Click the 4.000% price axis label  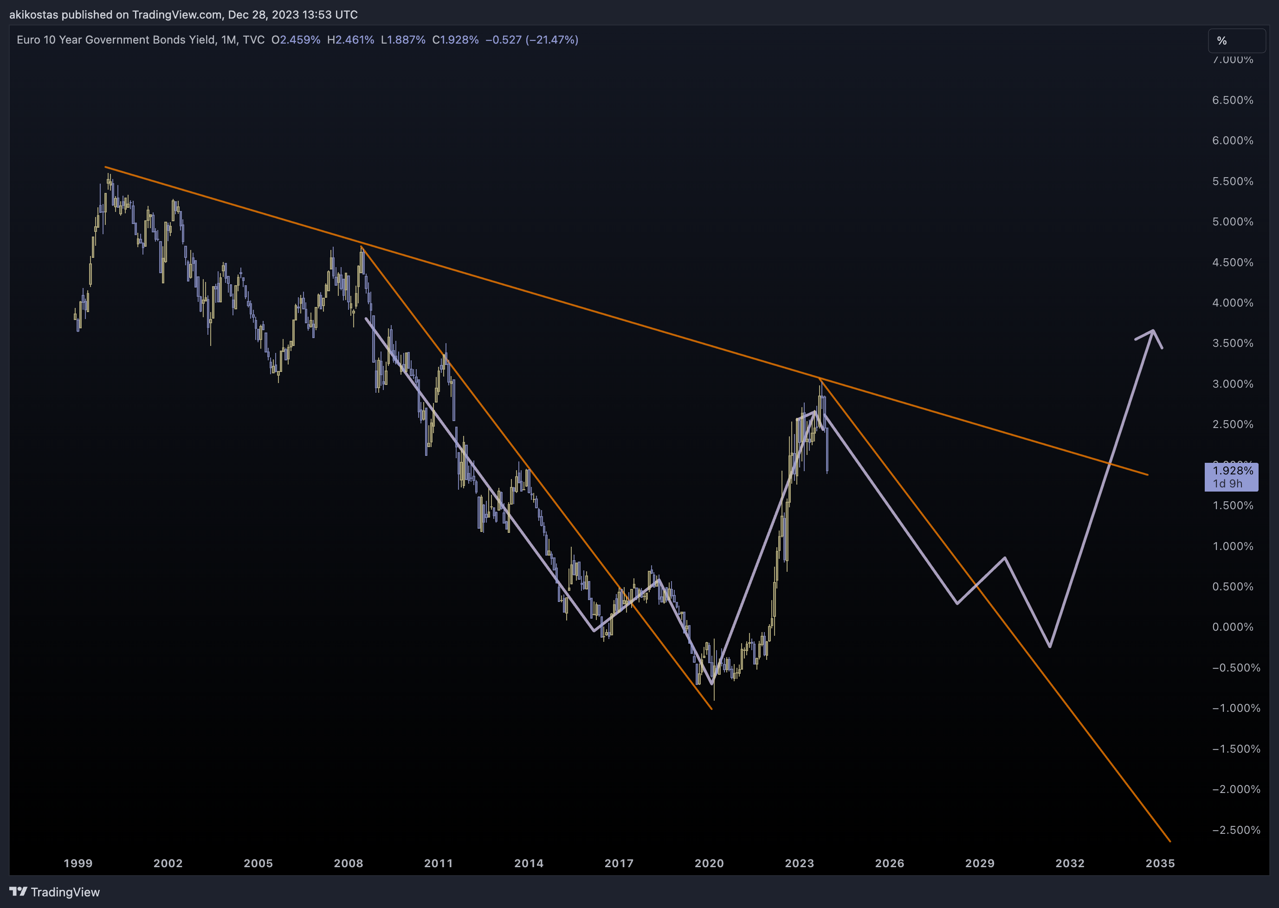pyautogui.click(x=1233, y=302)
